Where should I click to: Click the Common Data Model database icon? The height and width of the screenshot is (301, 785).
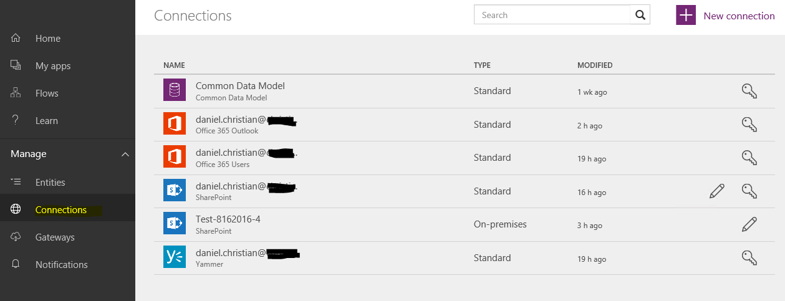[x=175, y=90]
